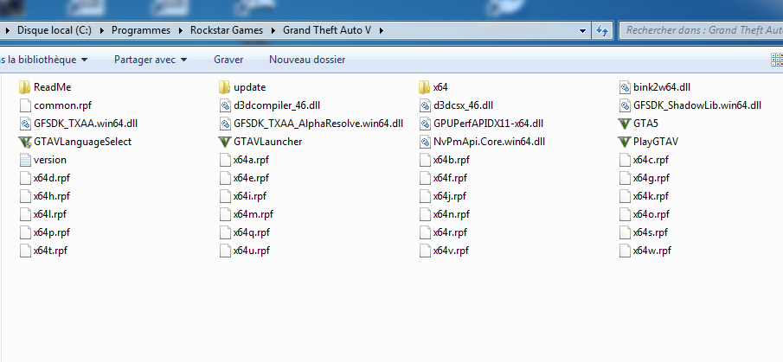Open the Partager avec dropdown
783x362 pixels.
pos(151,60)
